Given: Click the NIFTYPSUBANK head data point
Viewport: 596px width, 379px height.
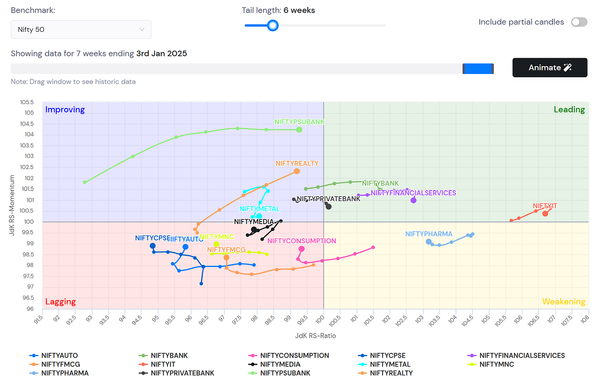Looking at the screenshot, I should 299,130.
